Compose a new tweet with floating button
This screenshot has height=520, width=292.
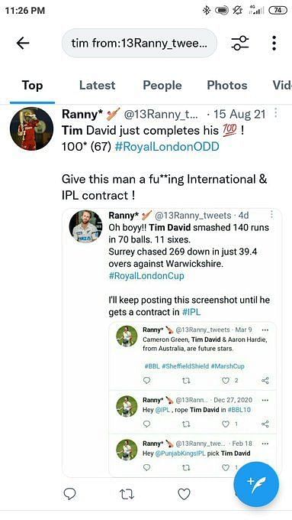click(256, 484)
